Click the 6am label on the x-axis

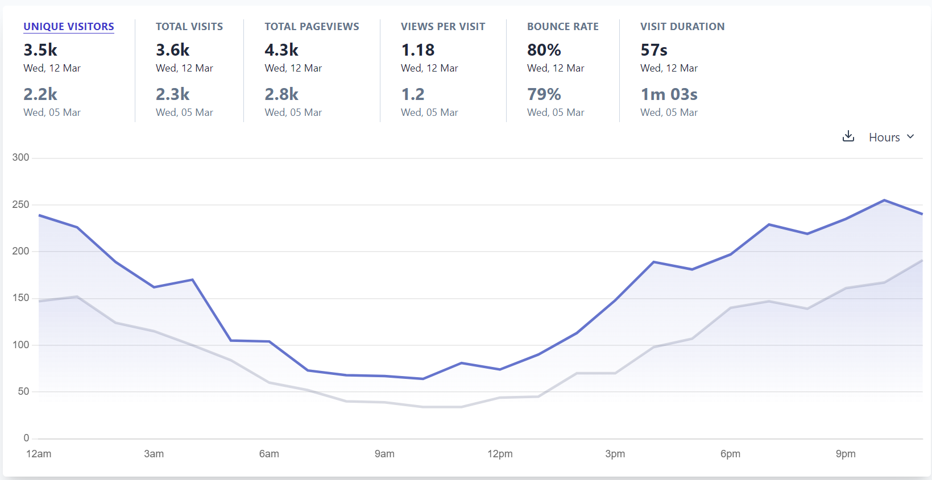[269, 454]
